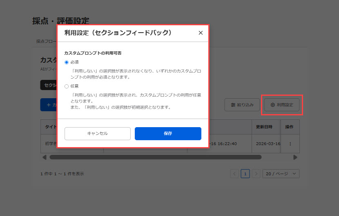This screenshot has height=216, width=339.
Task: Switch to the 採点フロー tab
Action: coord(46,41)
